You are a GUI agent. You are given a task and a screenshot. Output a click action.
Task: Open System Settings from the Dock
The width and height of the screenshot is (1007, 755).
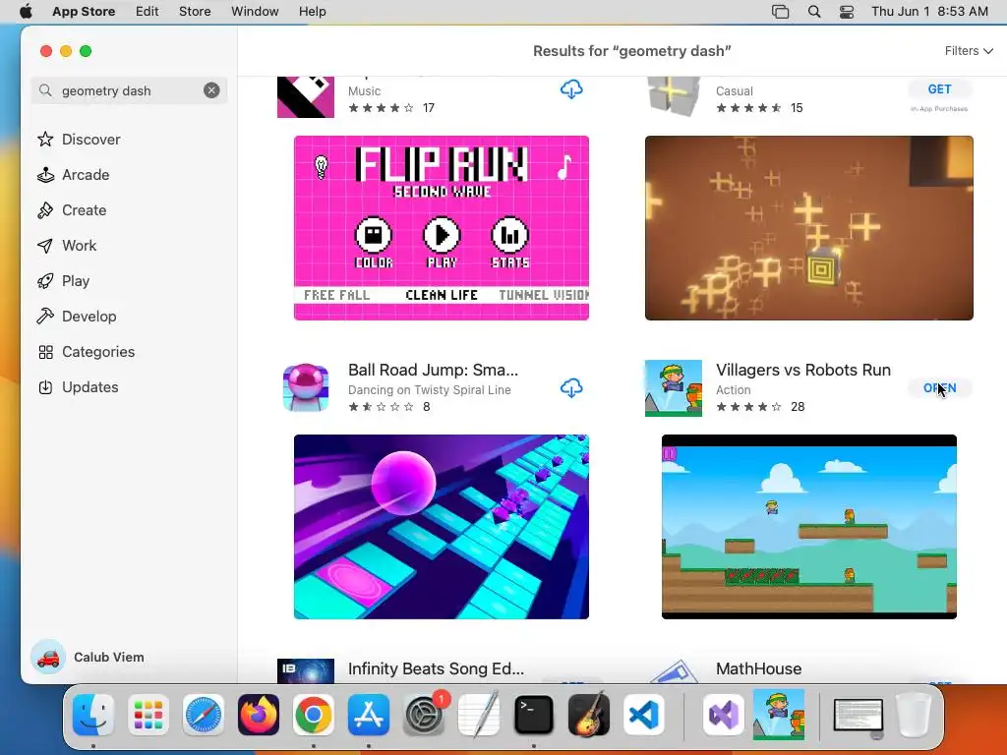click(424, 715)
